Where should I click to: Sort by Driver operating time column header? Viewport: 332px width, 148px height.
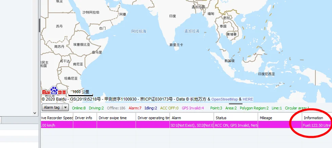(x=153, y=118)
